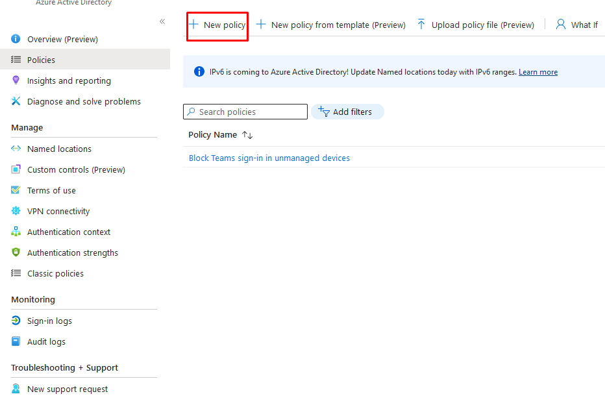605x405 pixels.
Task: Click New policy from template (Preview)
Action: [331, 25]
